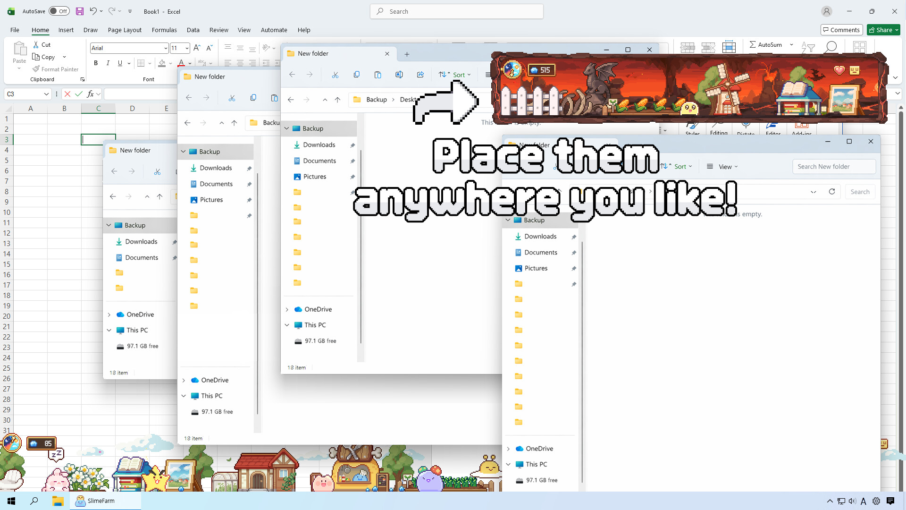Click the Comments button
Viewport: 906px width, 510px height.
pyautogui.click(x=841, y=30)
